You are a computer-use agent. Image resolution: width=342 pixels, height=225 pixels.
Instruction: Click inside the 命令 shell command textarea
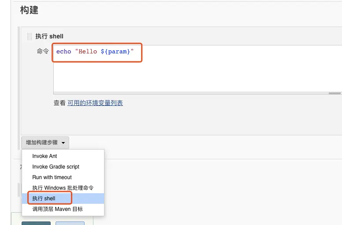click(197, 69)
